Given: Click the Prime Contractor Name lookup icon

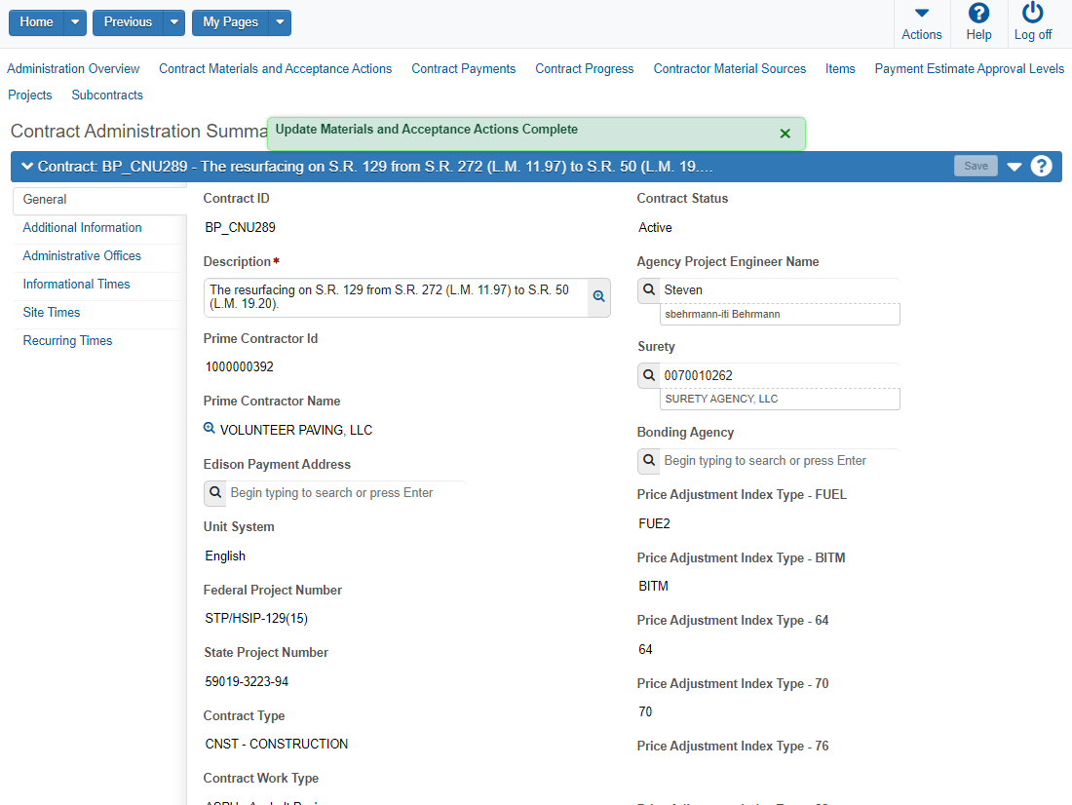Looking at the screenshot, I should pos(209,429).
